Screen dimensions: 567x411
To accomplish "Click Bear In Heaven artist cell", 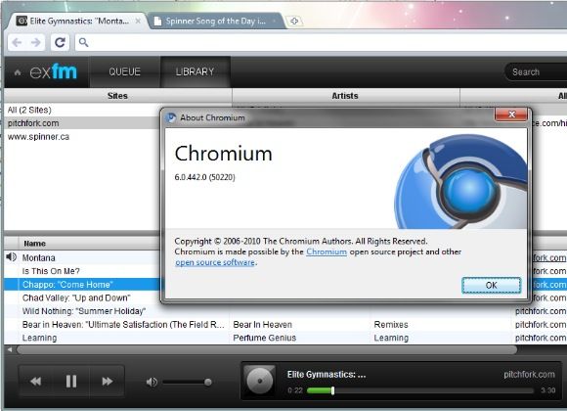I will (x=263, y=325).
